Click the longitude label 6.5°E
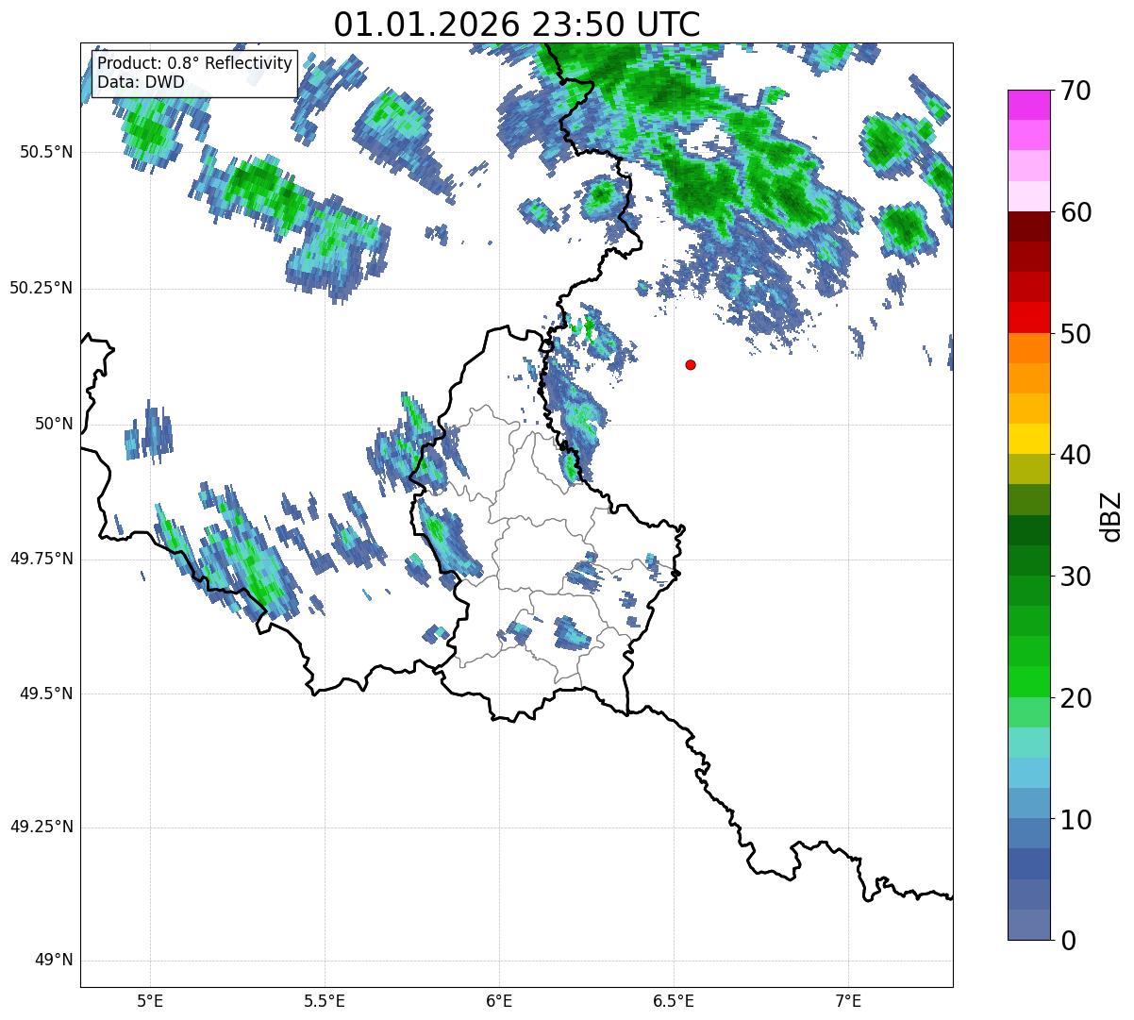This screenshot has width=1134, height=1020. 674,1000
